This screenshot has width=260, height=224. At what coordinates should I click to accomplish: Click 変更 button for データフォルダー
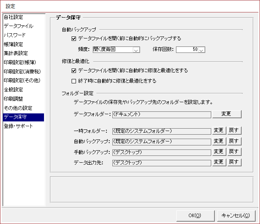point(226,114)
